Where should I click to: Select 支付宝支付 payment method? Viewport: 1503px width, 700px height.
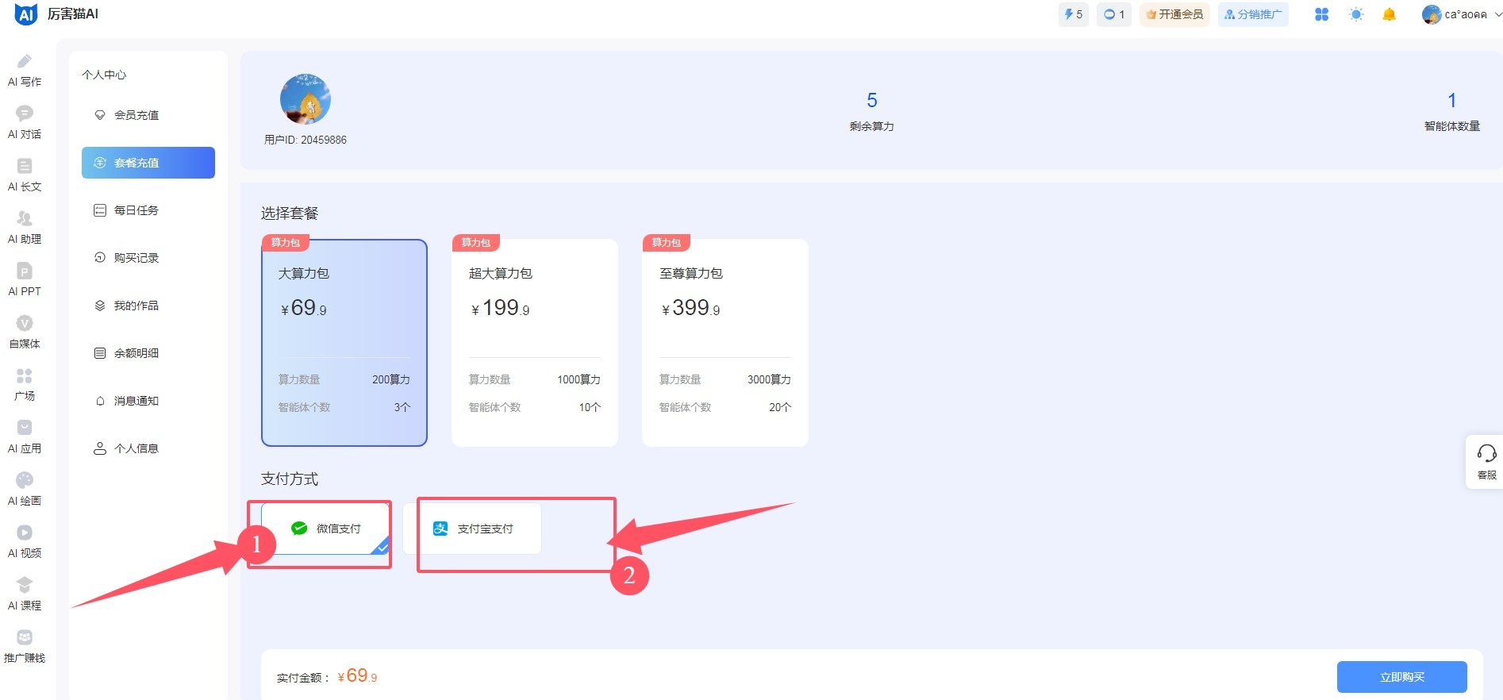tap(473, 529)
